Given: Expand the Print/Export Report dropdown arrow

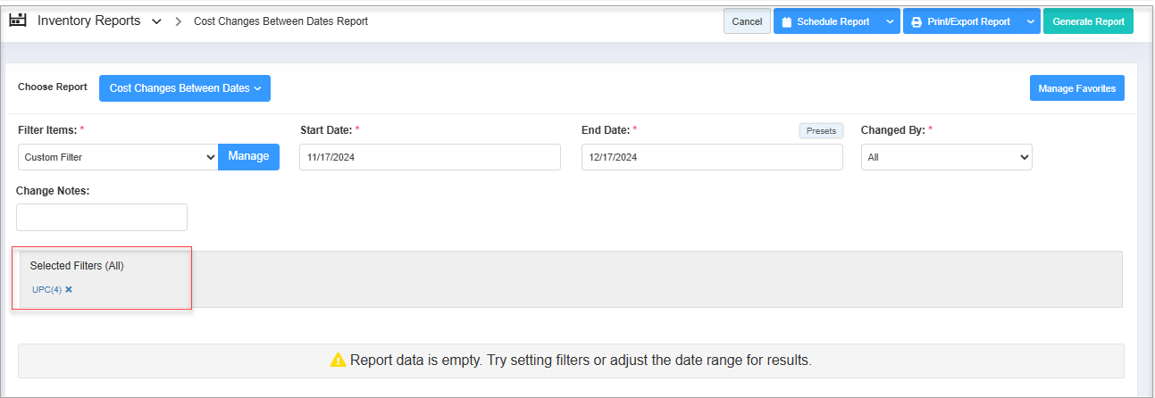Looking at the screenshot, I should pos(1030,21).
